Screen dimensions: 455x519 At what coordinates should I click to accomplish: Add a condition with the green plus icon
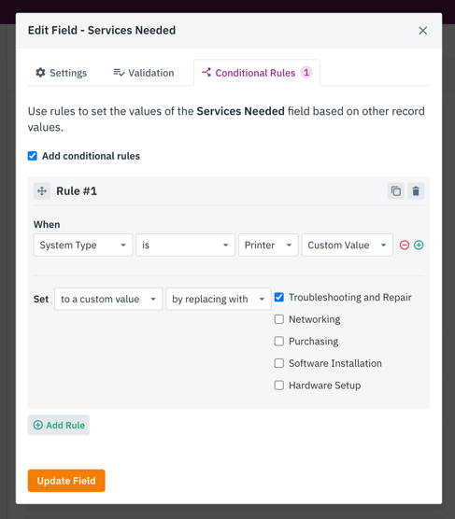(x=419, y=245)
